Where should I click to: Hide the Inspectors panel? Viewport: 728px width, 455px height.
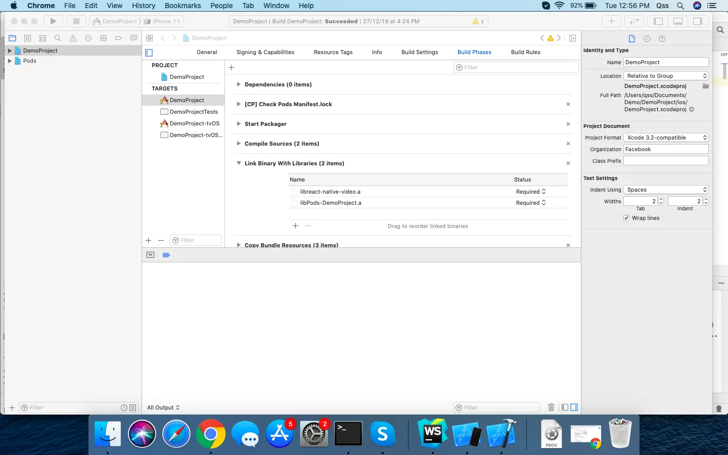pos(697,21)
